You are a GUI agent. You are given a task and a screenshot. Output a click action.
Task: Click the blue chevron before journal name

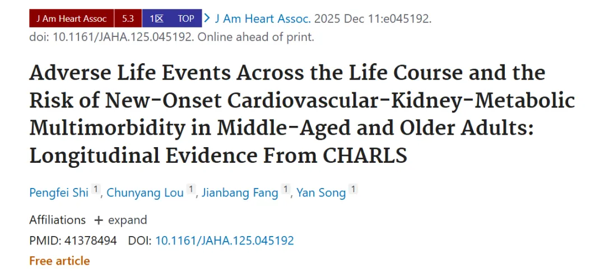pyautogui.click(x=207, y=18)
